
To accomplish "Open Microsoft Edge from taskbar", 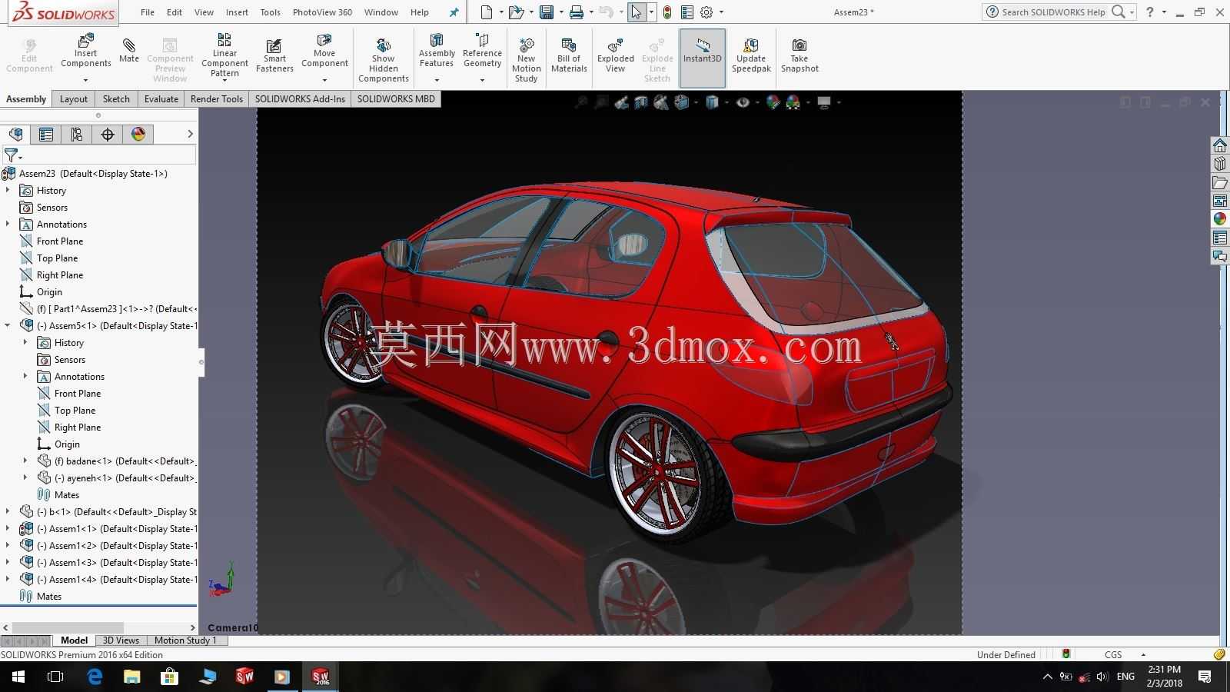I will click(x=95, y=677).
